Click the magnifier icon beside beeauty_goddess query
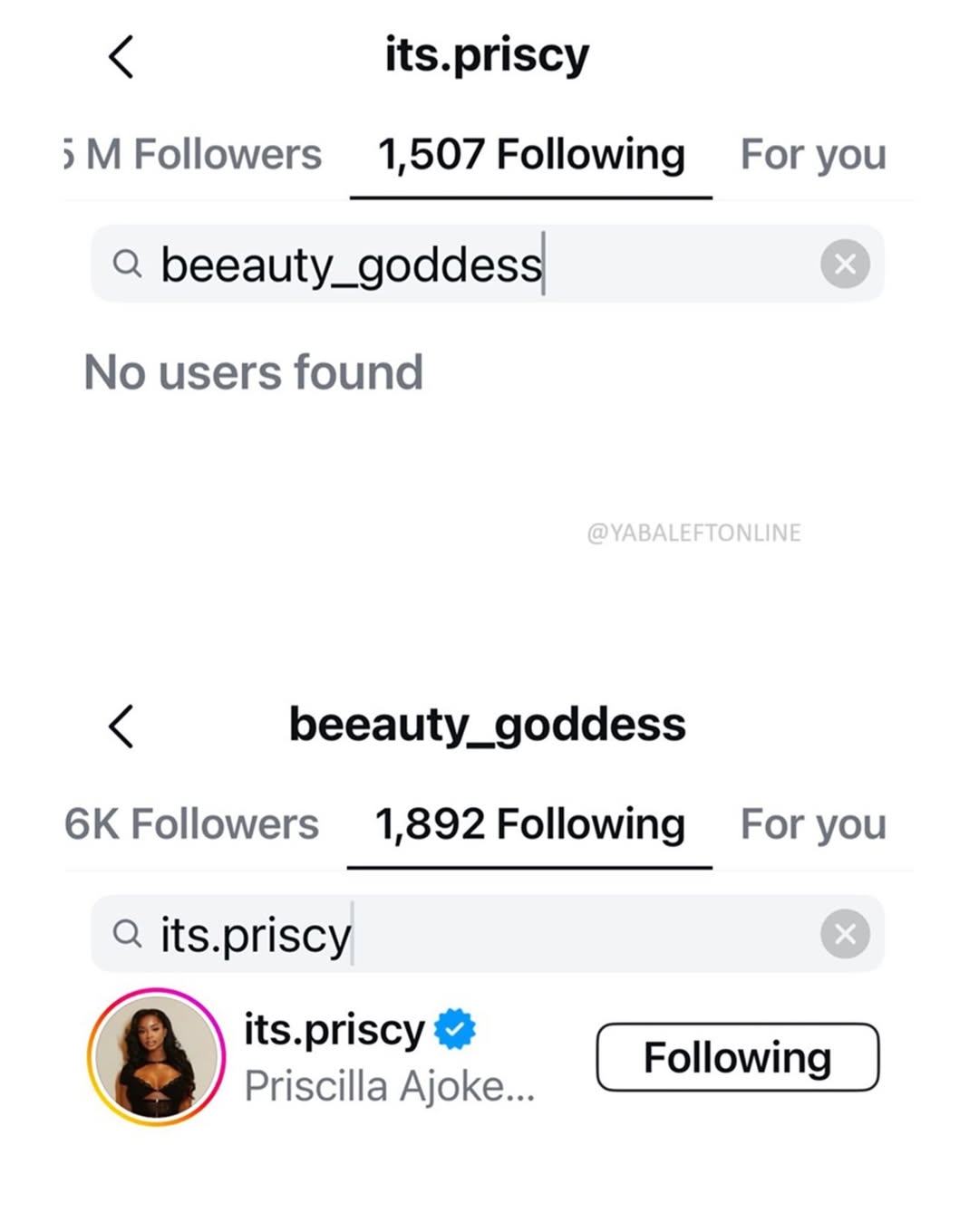The width and height of the screenshot is (979, 1222). pos(128,264)
